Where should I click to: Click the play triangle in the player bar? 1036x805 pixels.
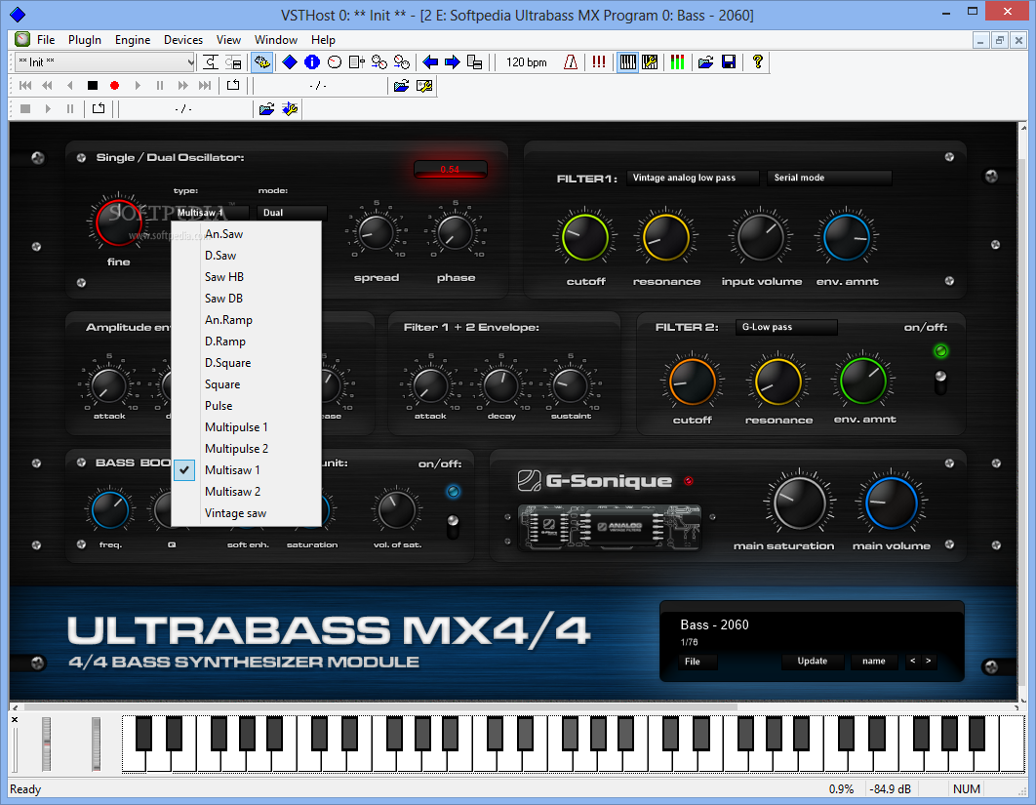click(x=138, y=85)
